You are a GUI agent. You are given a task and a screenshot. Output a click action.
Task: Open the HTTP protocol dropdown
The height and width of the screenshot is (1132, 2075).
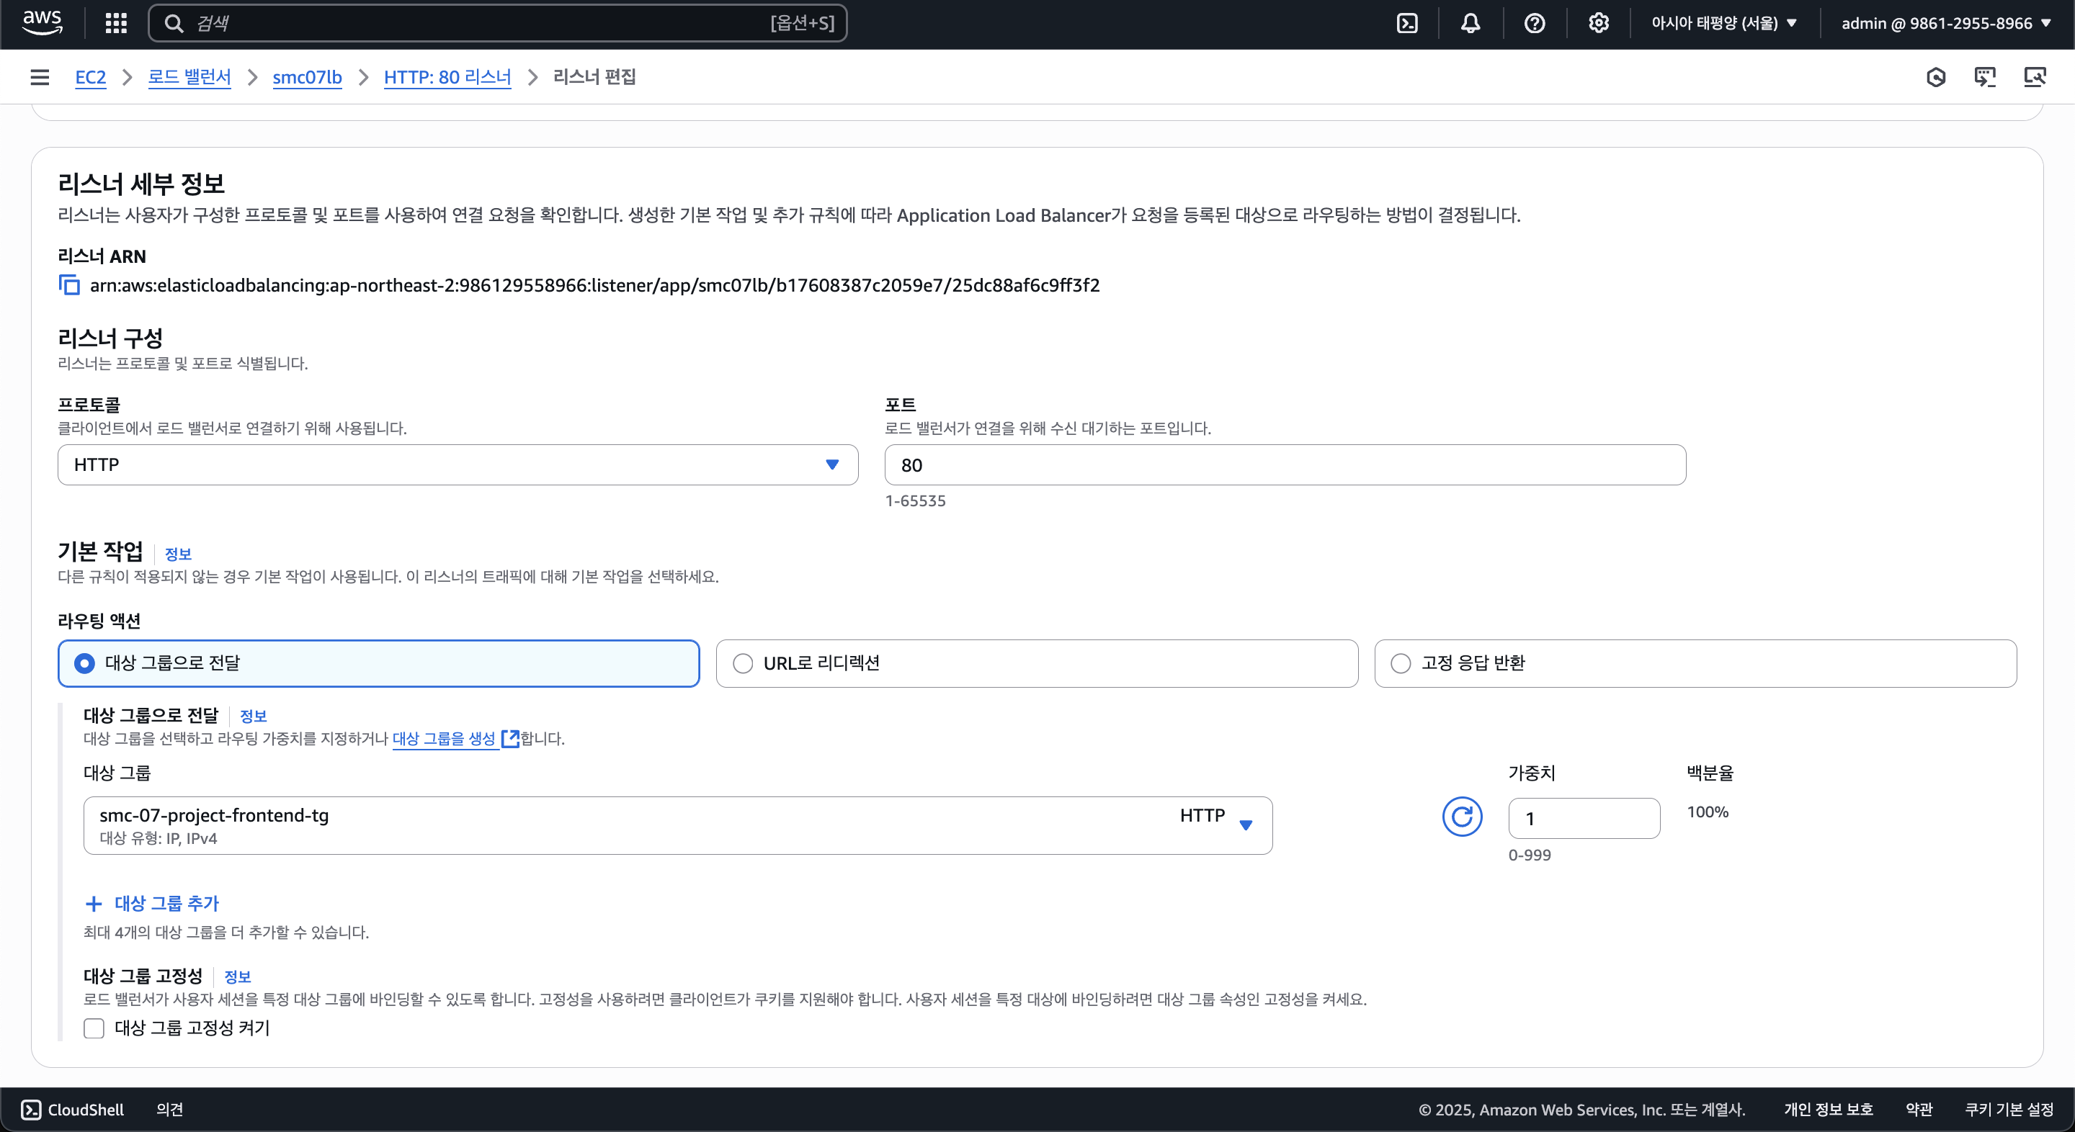click(x=458, y=464)
